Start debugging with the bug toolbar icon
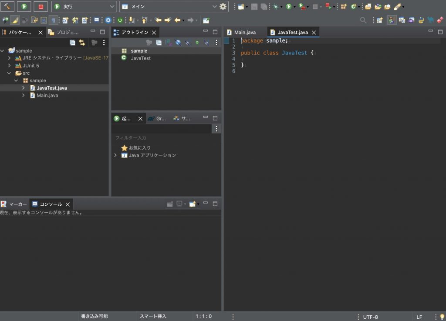This screenshot has width=446, height=321. click(x=276, y=7)
